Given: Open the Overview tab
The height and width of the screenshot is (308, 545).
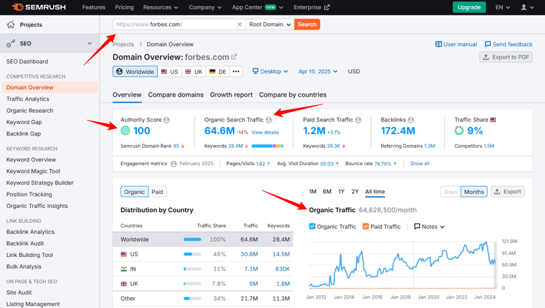Looking at the screenshot, I should point(127,95).
